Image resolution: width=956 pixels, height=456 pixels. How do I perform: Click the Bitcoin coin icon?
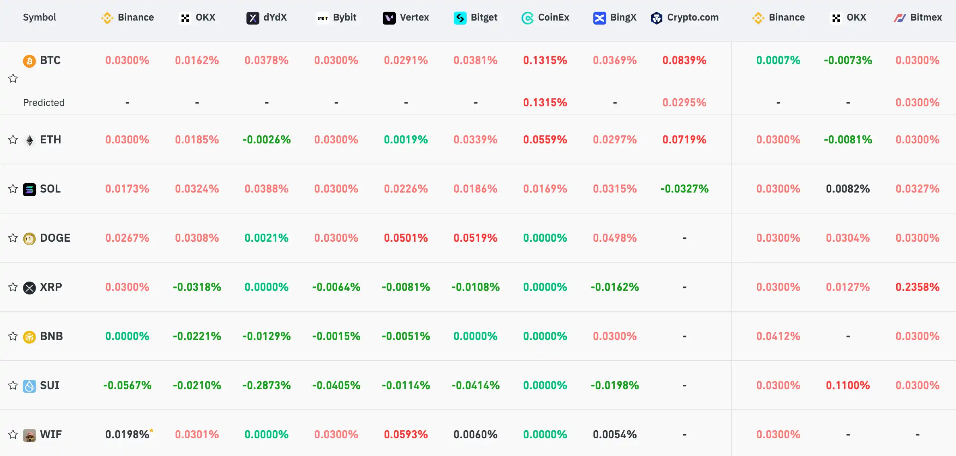29,61
